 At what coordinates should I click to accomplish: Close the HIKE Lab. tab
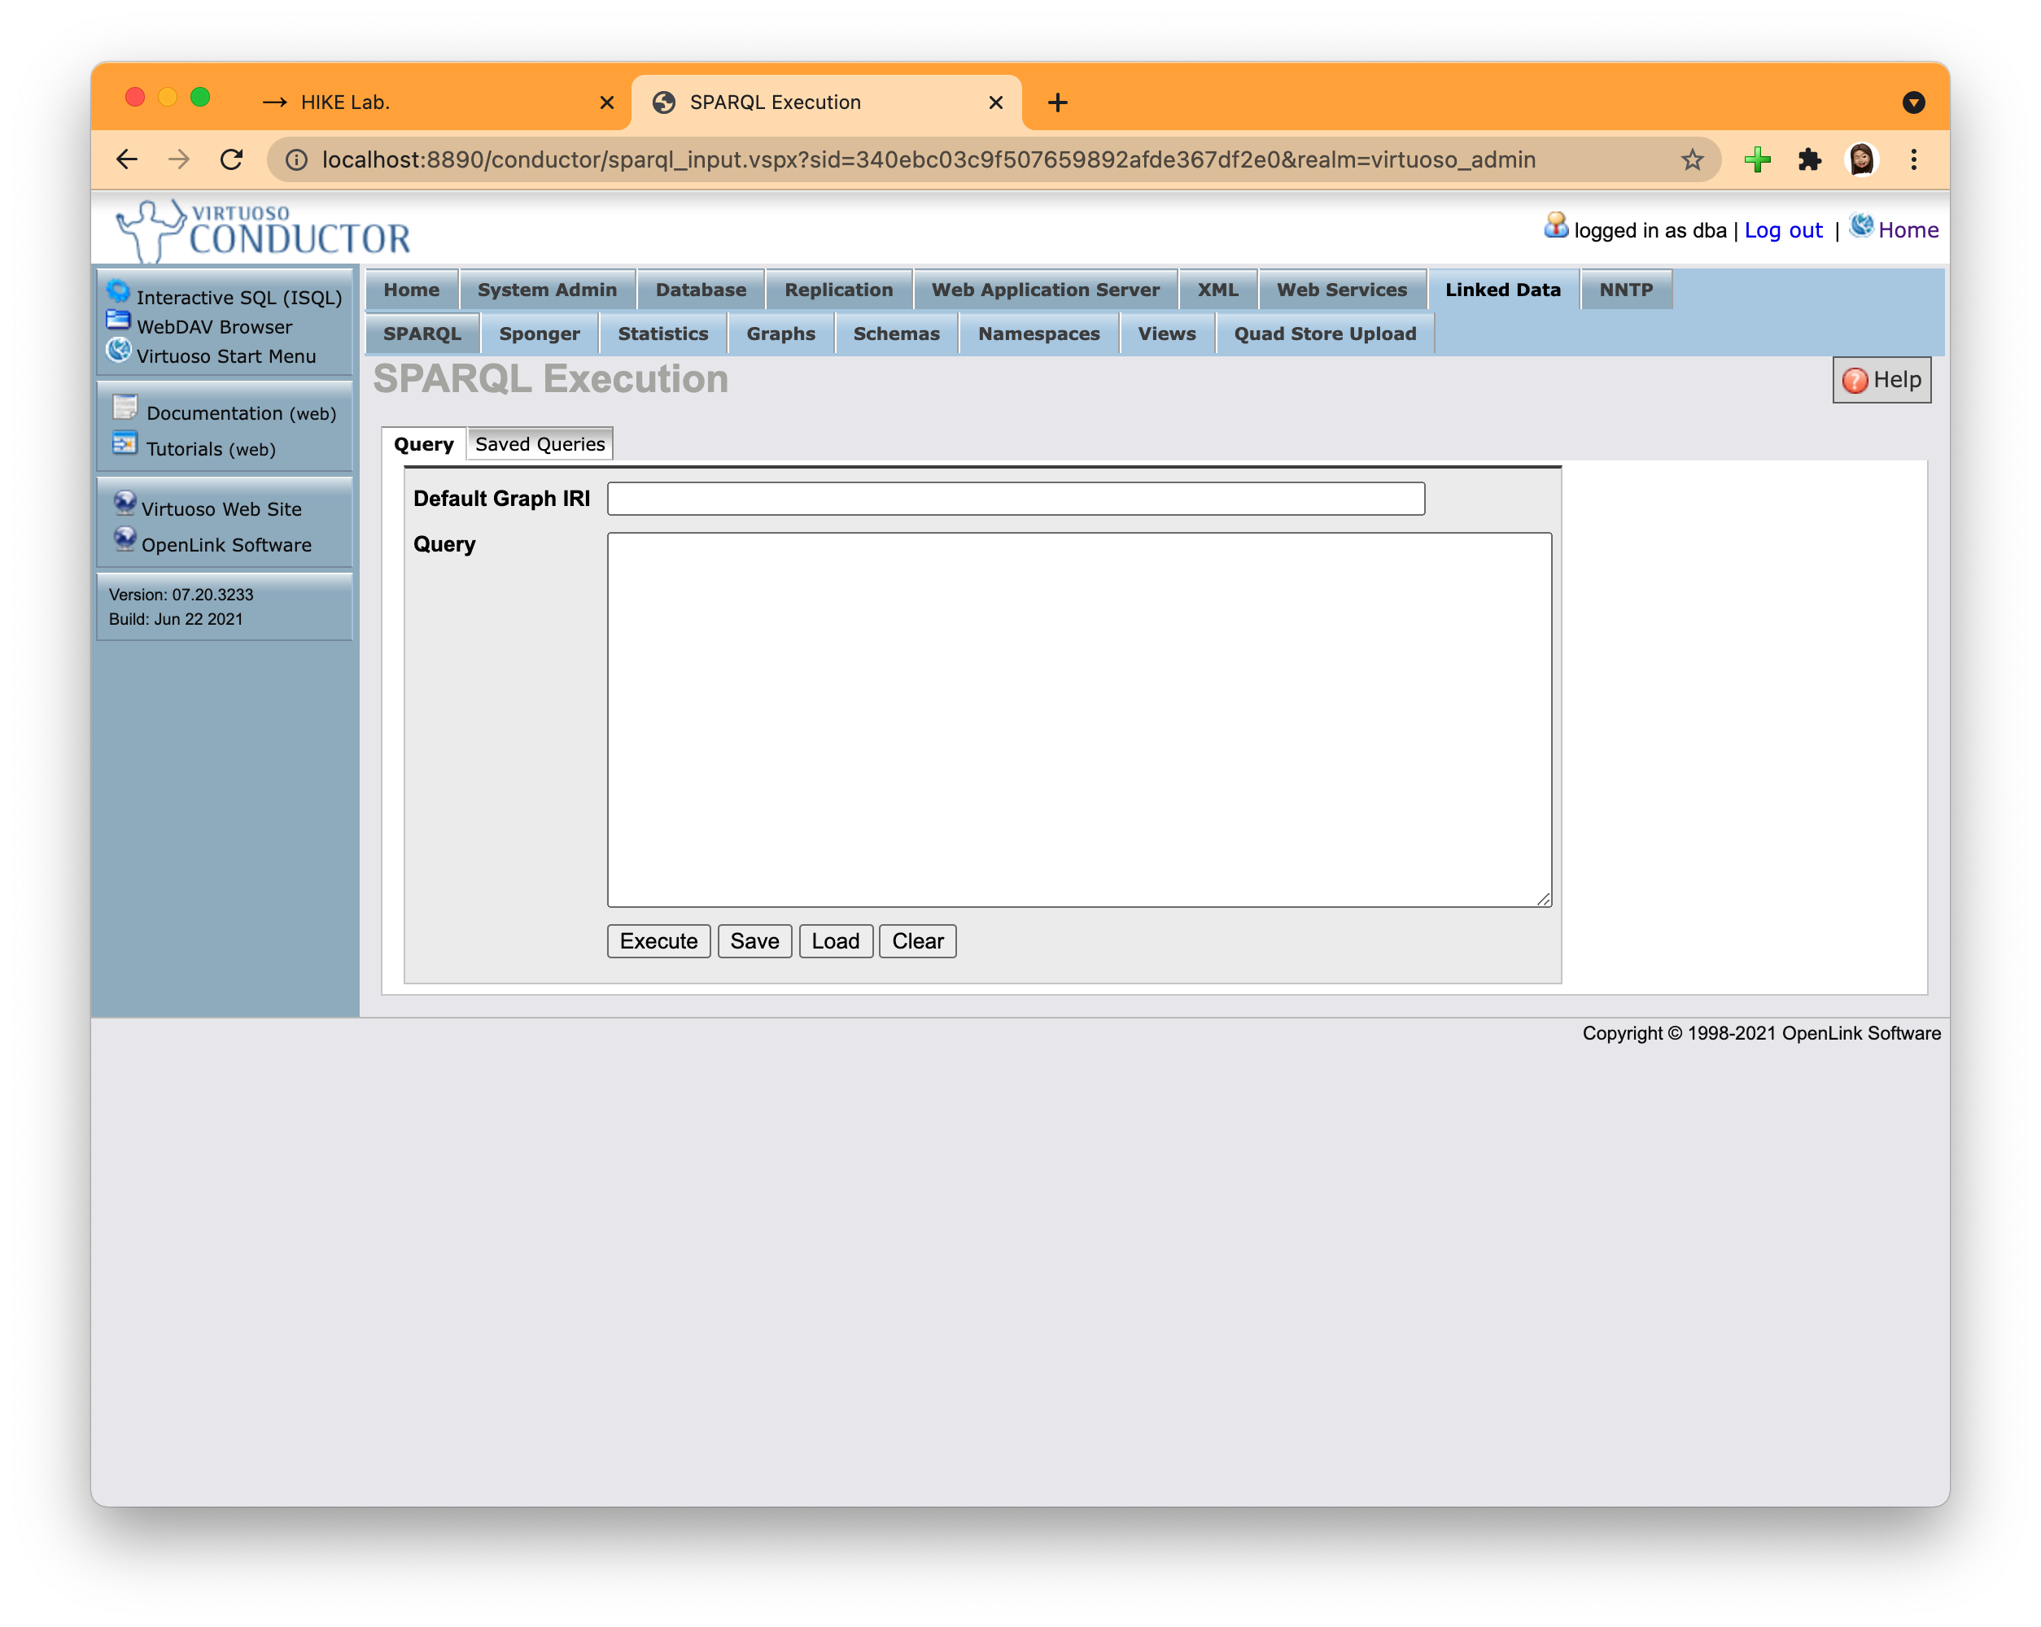pyautogui.click(x=607, y=103)
